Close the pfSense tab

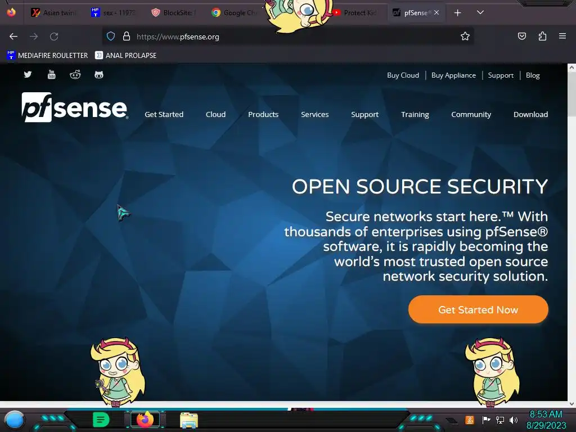click(x=436, y=12)
